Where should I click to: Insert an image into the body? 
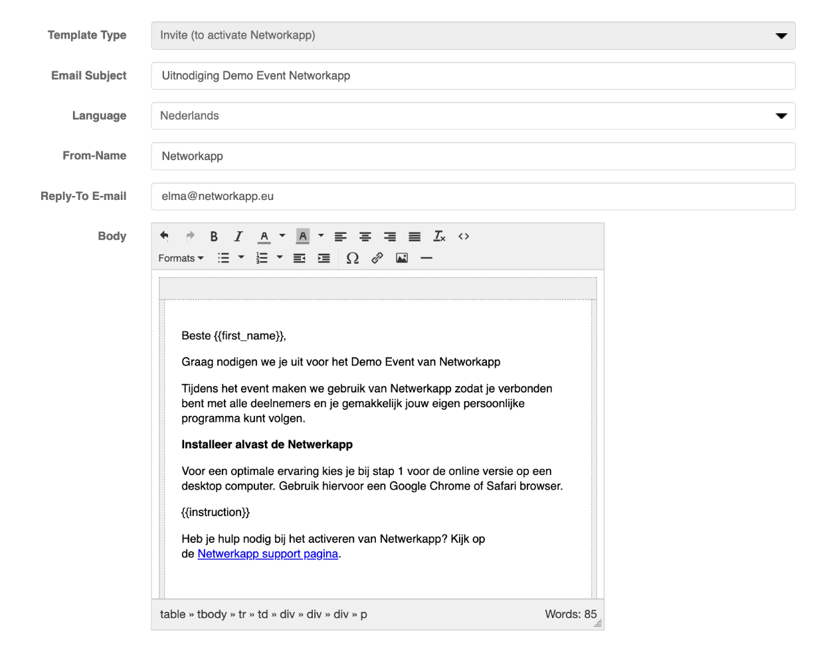point(402,258)
